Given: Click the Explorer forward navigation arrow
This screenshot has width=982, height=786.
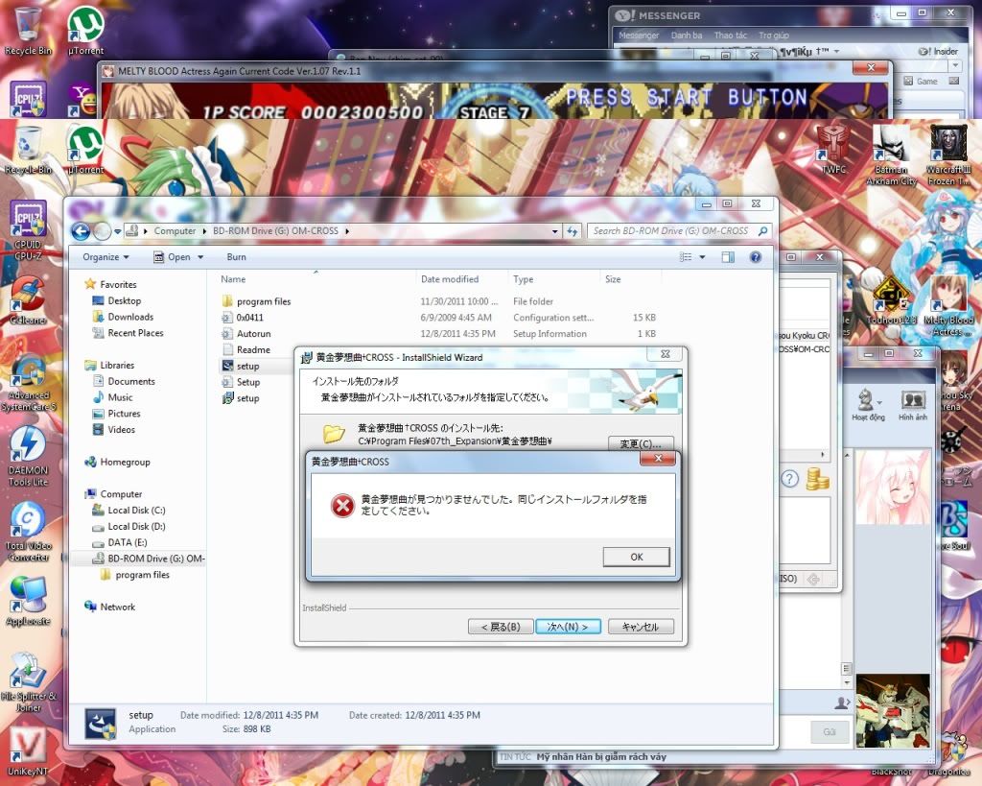Looking at the screenshot, I should tap(102, 231).
